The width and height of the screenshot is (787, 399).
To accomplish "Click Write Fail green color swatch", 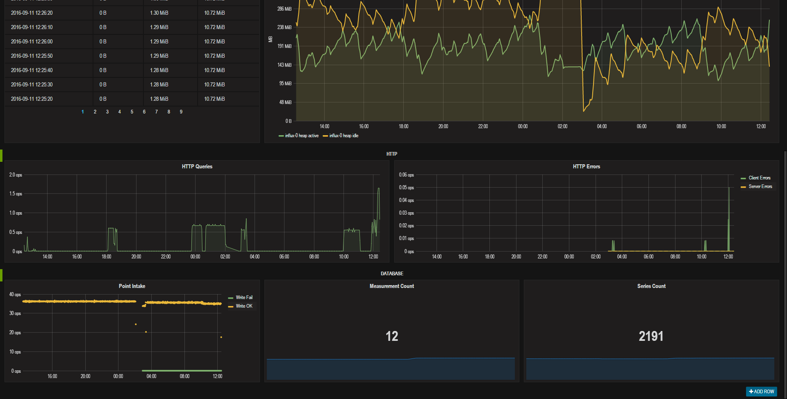I will click(231, 298).
